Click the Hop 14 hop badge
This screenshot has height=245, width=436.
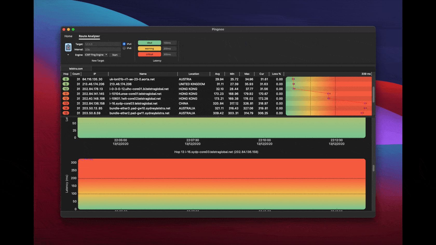pos(66,108)
